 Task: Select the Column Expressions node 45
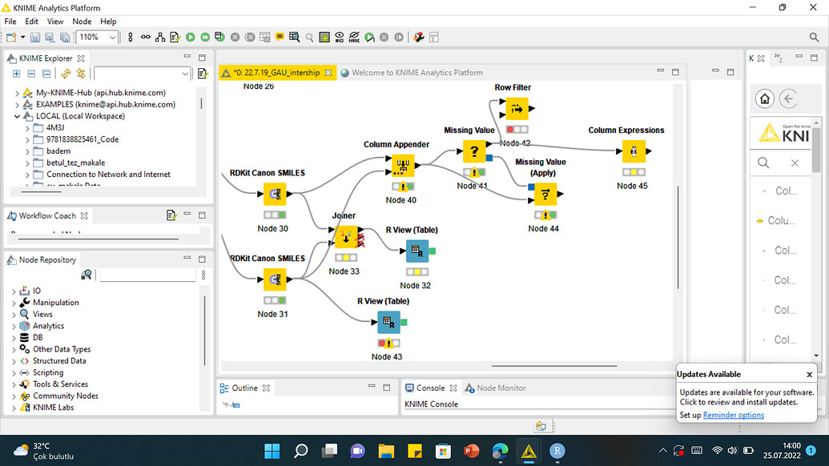(x=633, y=151)
